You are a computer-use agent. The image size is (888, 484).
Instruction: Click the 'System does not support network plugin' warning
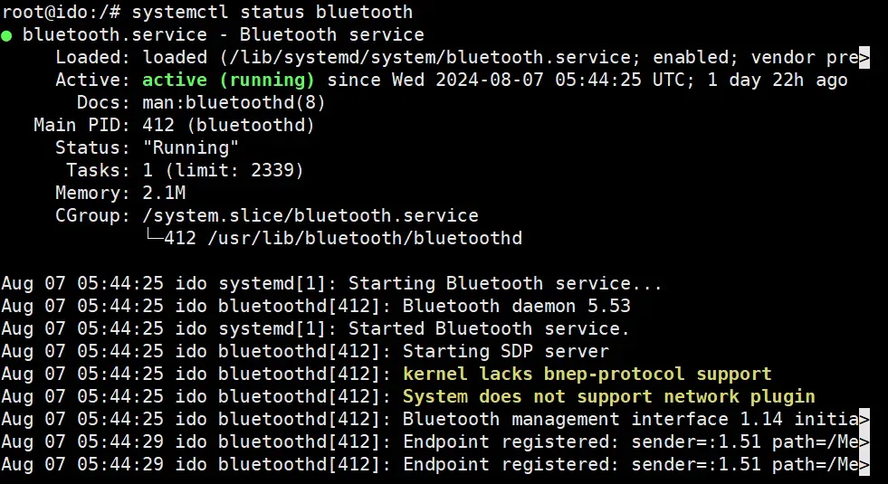coord(609,397)
